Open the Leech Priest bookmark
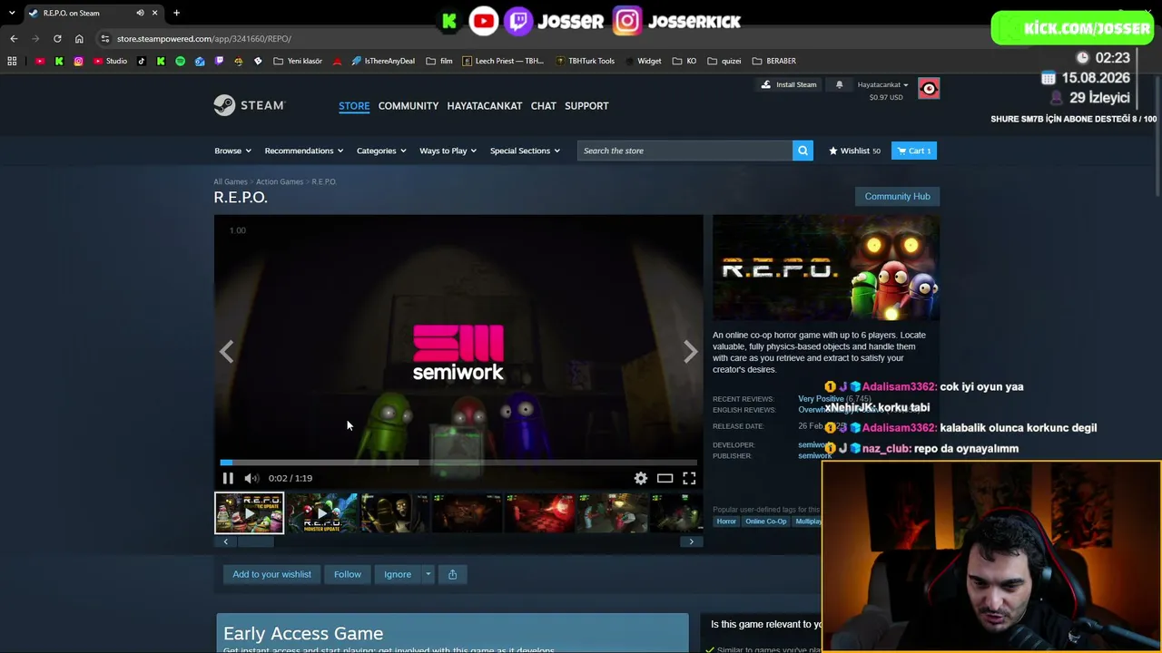 503,61
